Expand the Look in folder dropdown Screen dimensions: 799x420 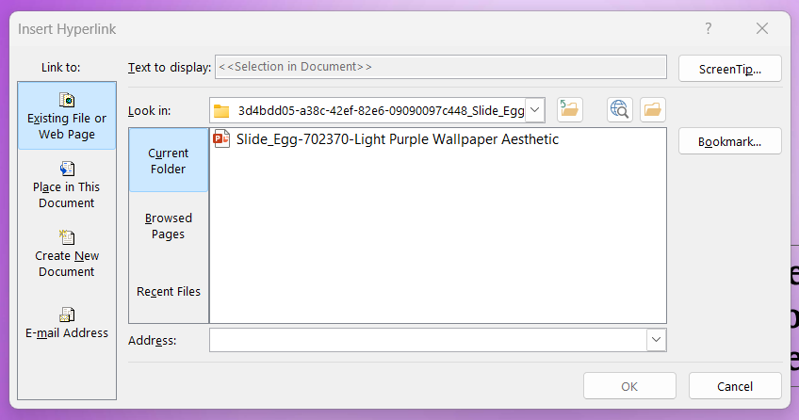(534, 110)
